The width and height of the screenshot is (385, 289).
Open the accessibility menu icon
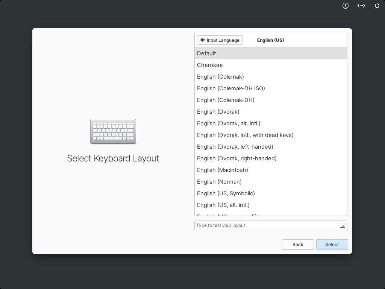[x=346, y=6]
